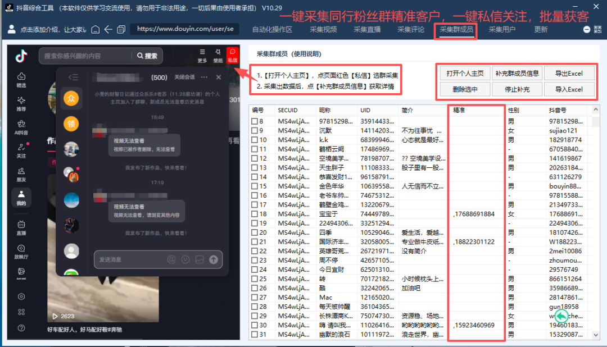Open the 直播 sidebar section
The height and width of the screenshot is (347, 607).
(x=21, y=228)
